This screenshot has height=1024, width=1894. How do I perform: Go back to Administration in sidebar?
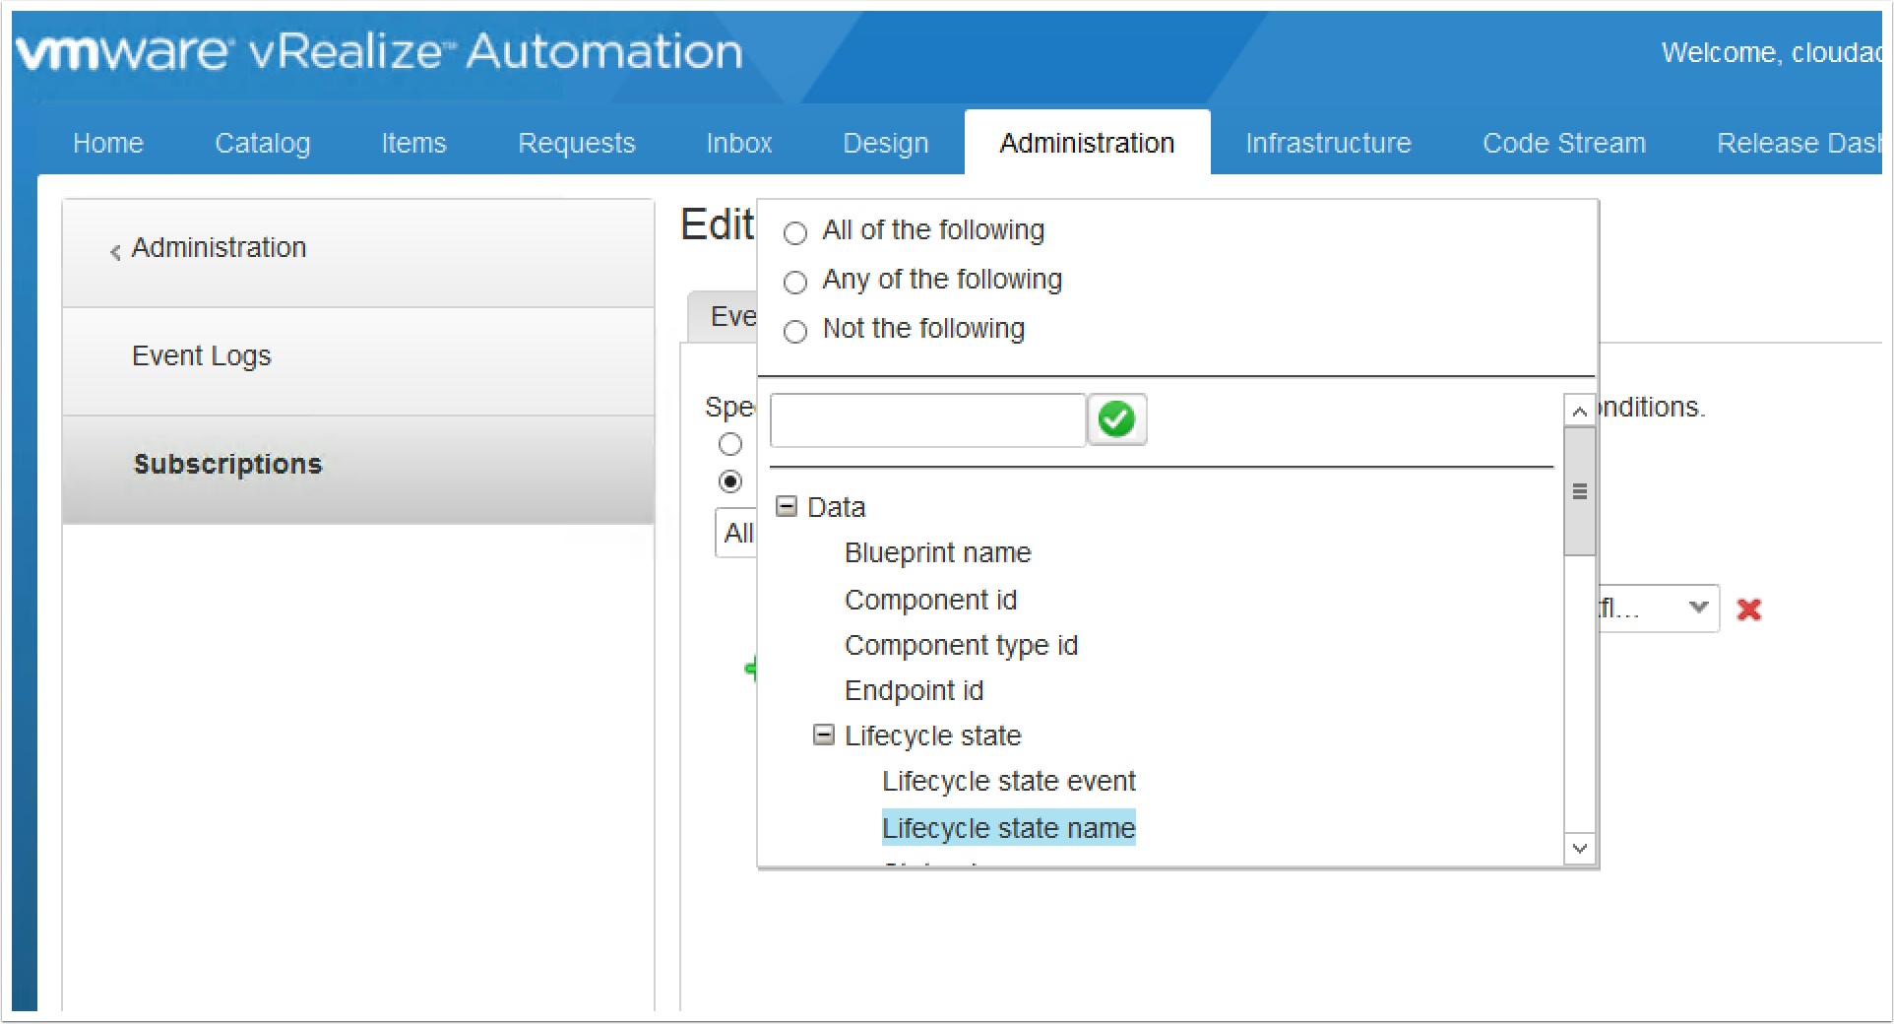point(358,253)
